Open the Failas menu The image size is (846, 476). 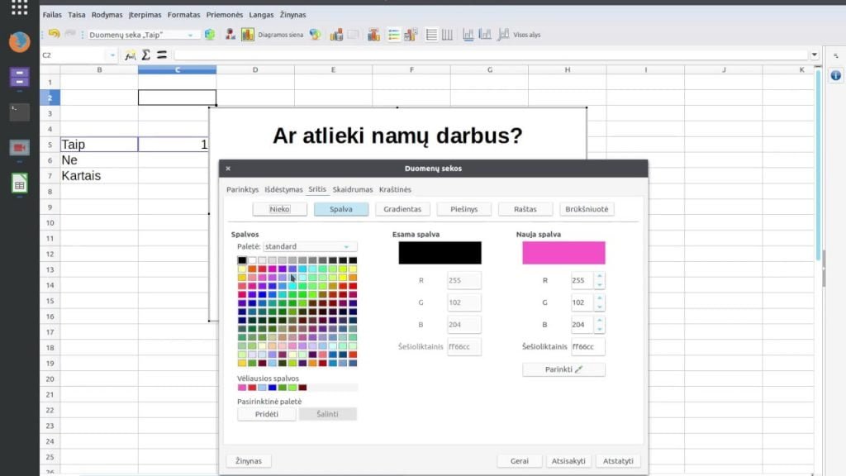click(52, 15)
